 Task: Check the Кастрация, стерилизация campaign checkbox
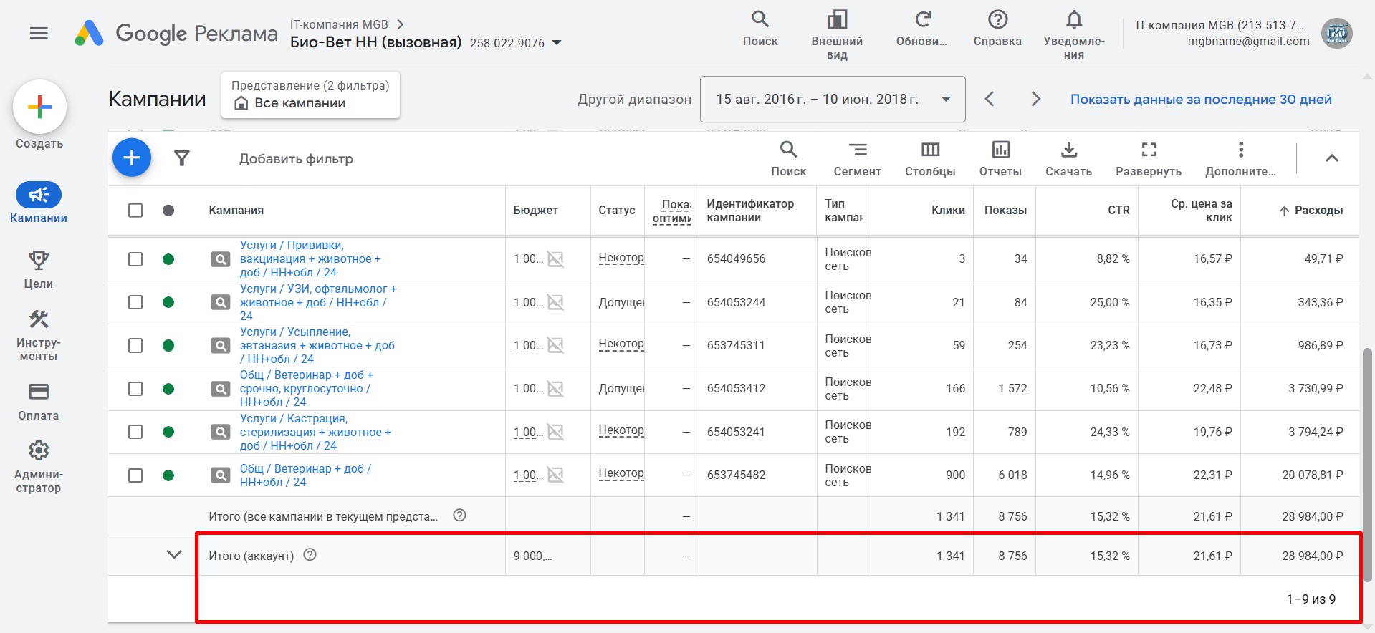pyautogui.click(x=135, y=432)
